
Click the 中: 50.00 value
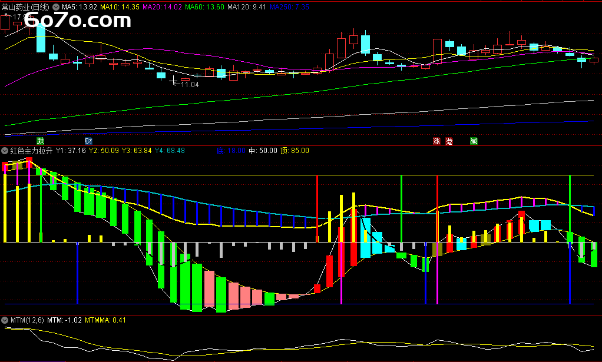tap(263, 151)
